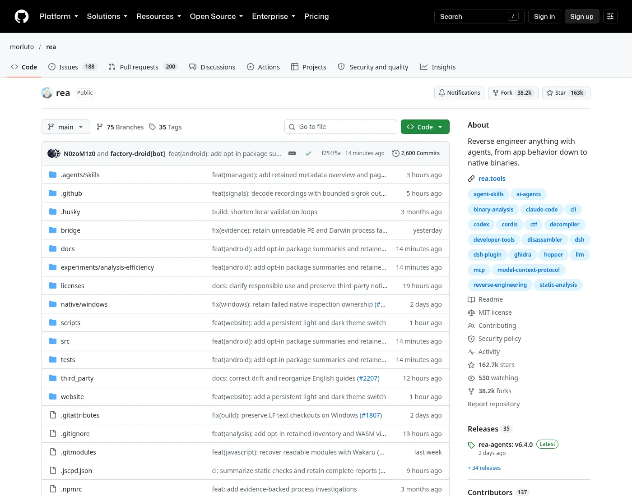Open the commit history clock icon
The height and width of the screenshot is (496, 632).
pos(396,153)
